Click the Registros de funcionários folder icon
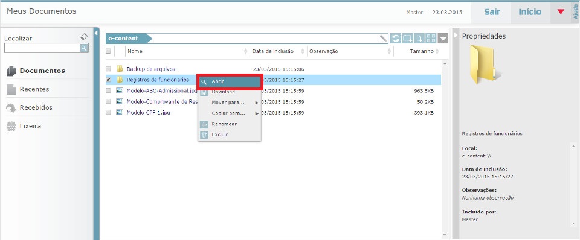This screenshot has height=240, width=580. coord(120,80)
